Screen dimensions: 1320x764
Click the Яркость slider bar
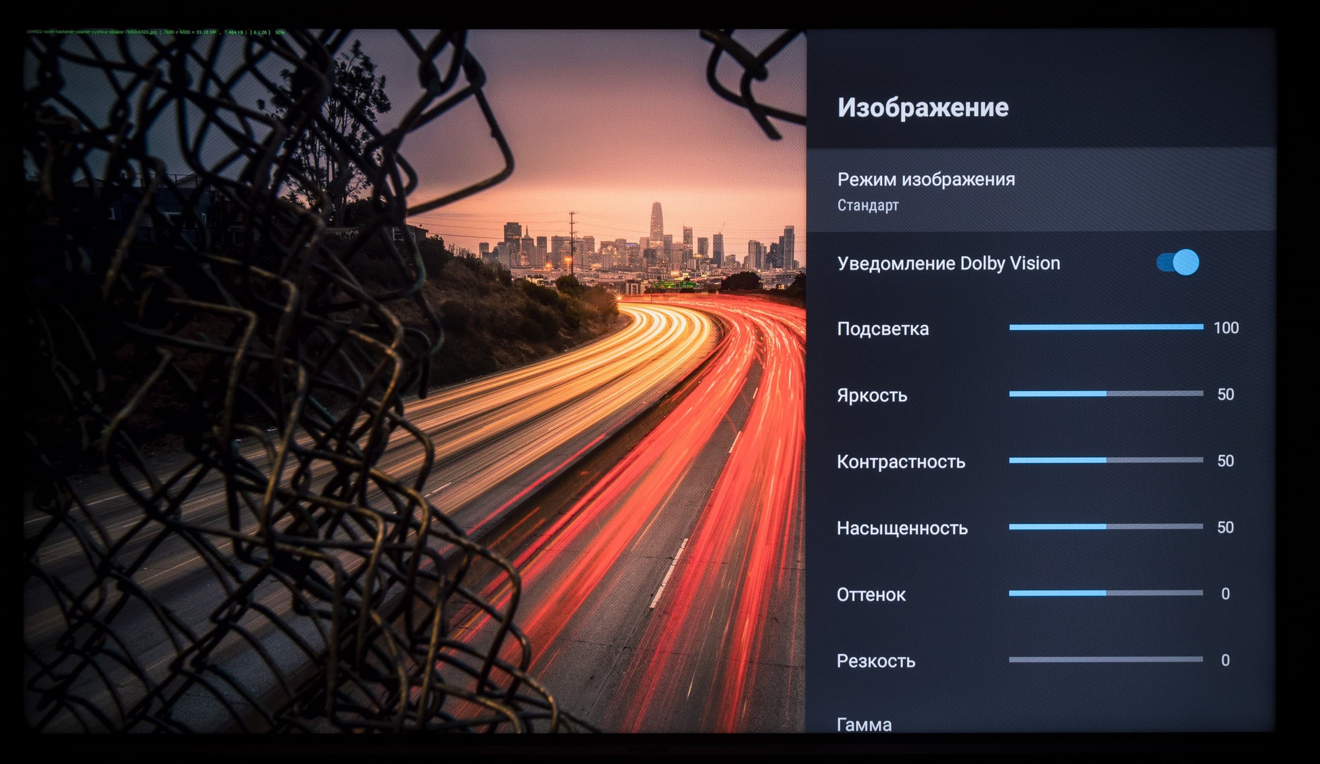pos(1106,394)
